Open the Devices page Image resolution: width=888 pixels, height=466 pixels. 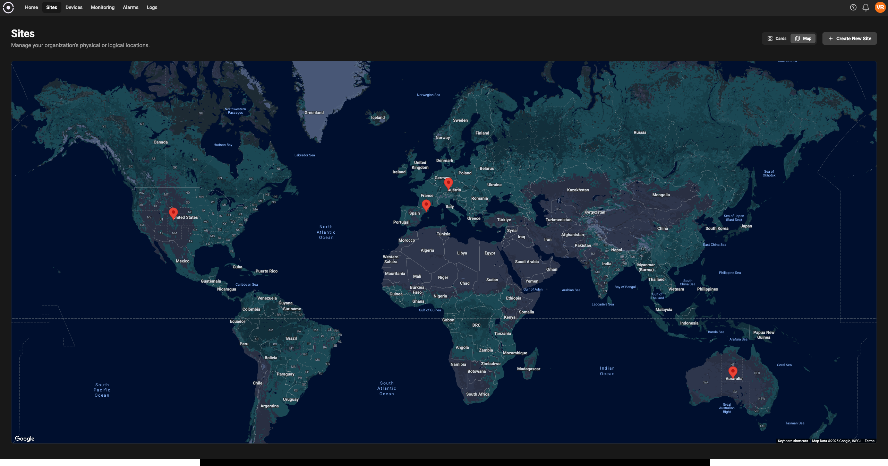(x=74, y=7)
